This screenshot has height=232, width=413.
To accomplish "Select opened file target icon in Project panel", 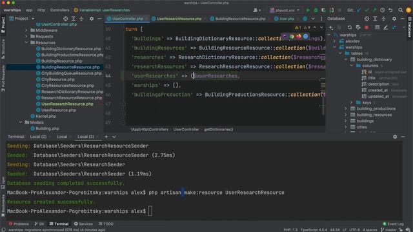I will [x=65, y=19].
